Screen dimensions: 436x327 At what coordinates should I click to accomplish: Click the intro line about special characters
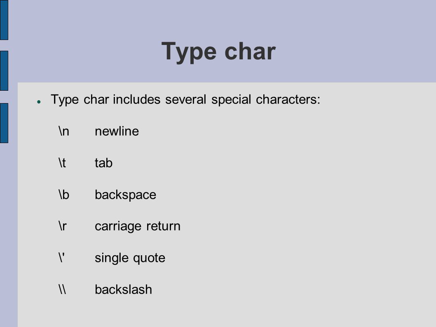185,100
